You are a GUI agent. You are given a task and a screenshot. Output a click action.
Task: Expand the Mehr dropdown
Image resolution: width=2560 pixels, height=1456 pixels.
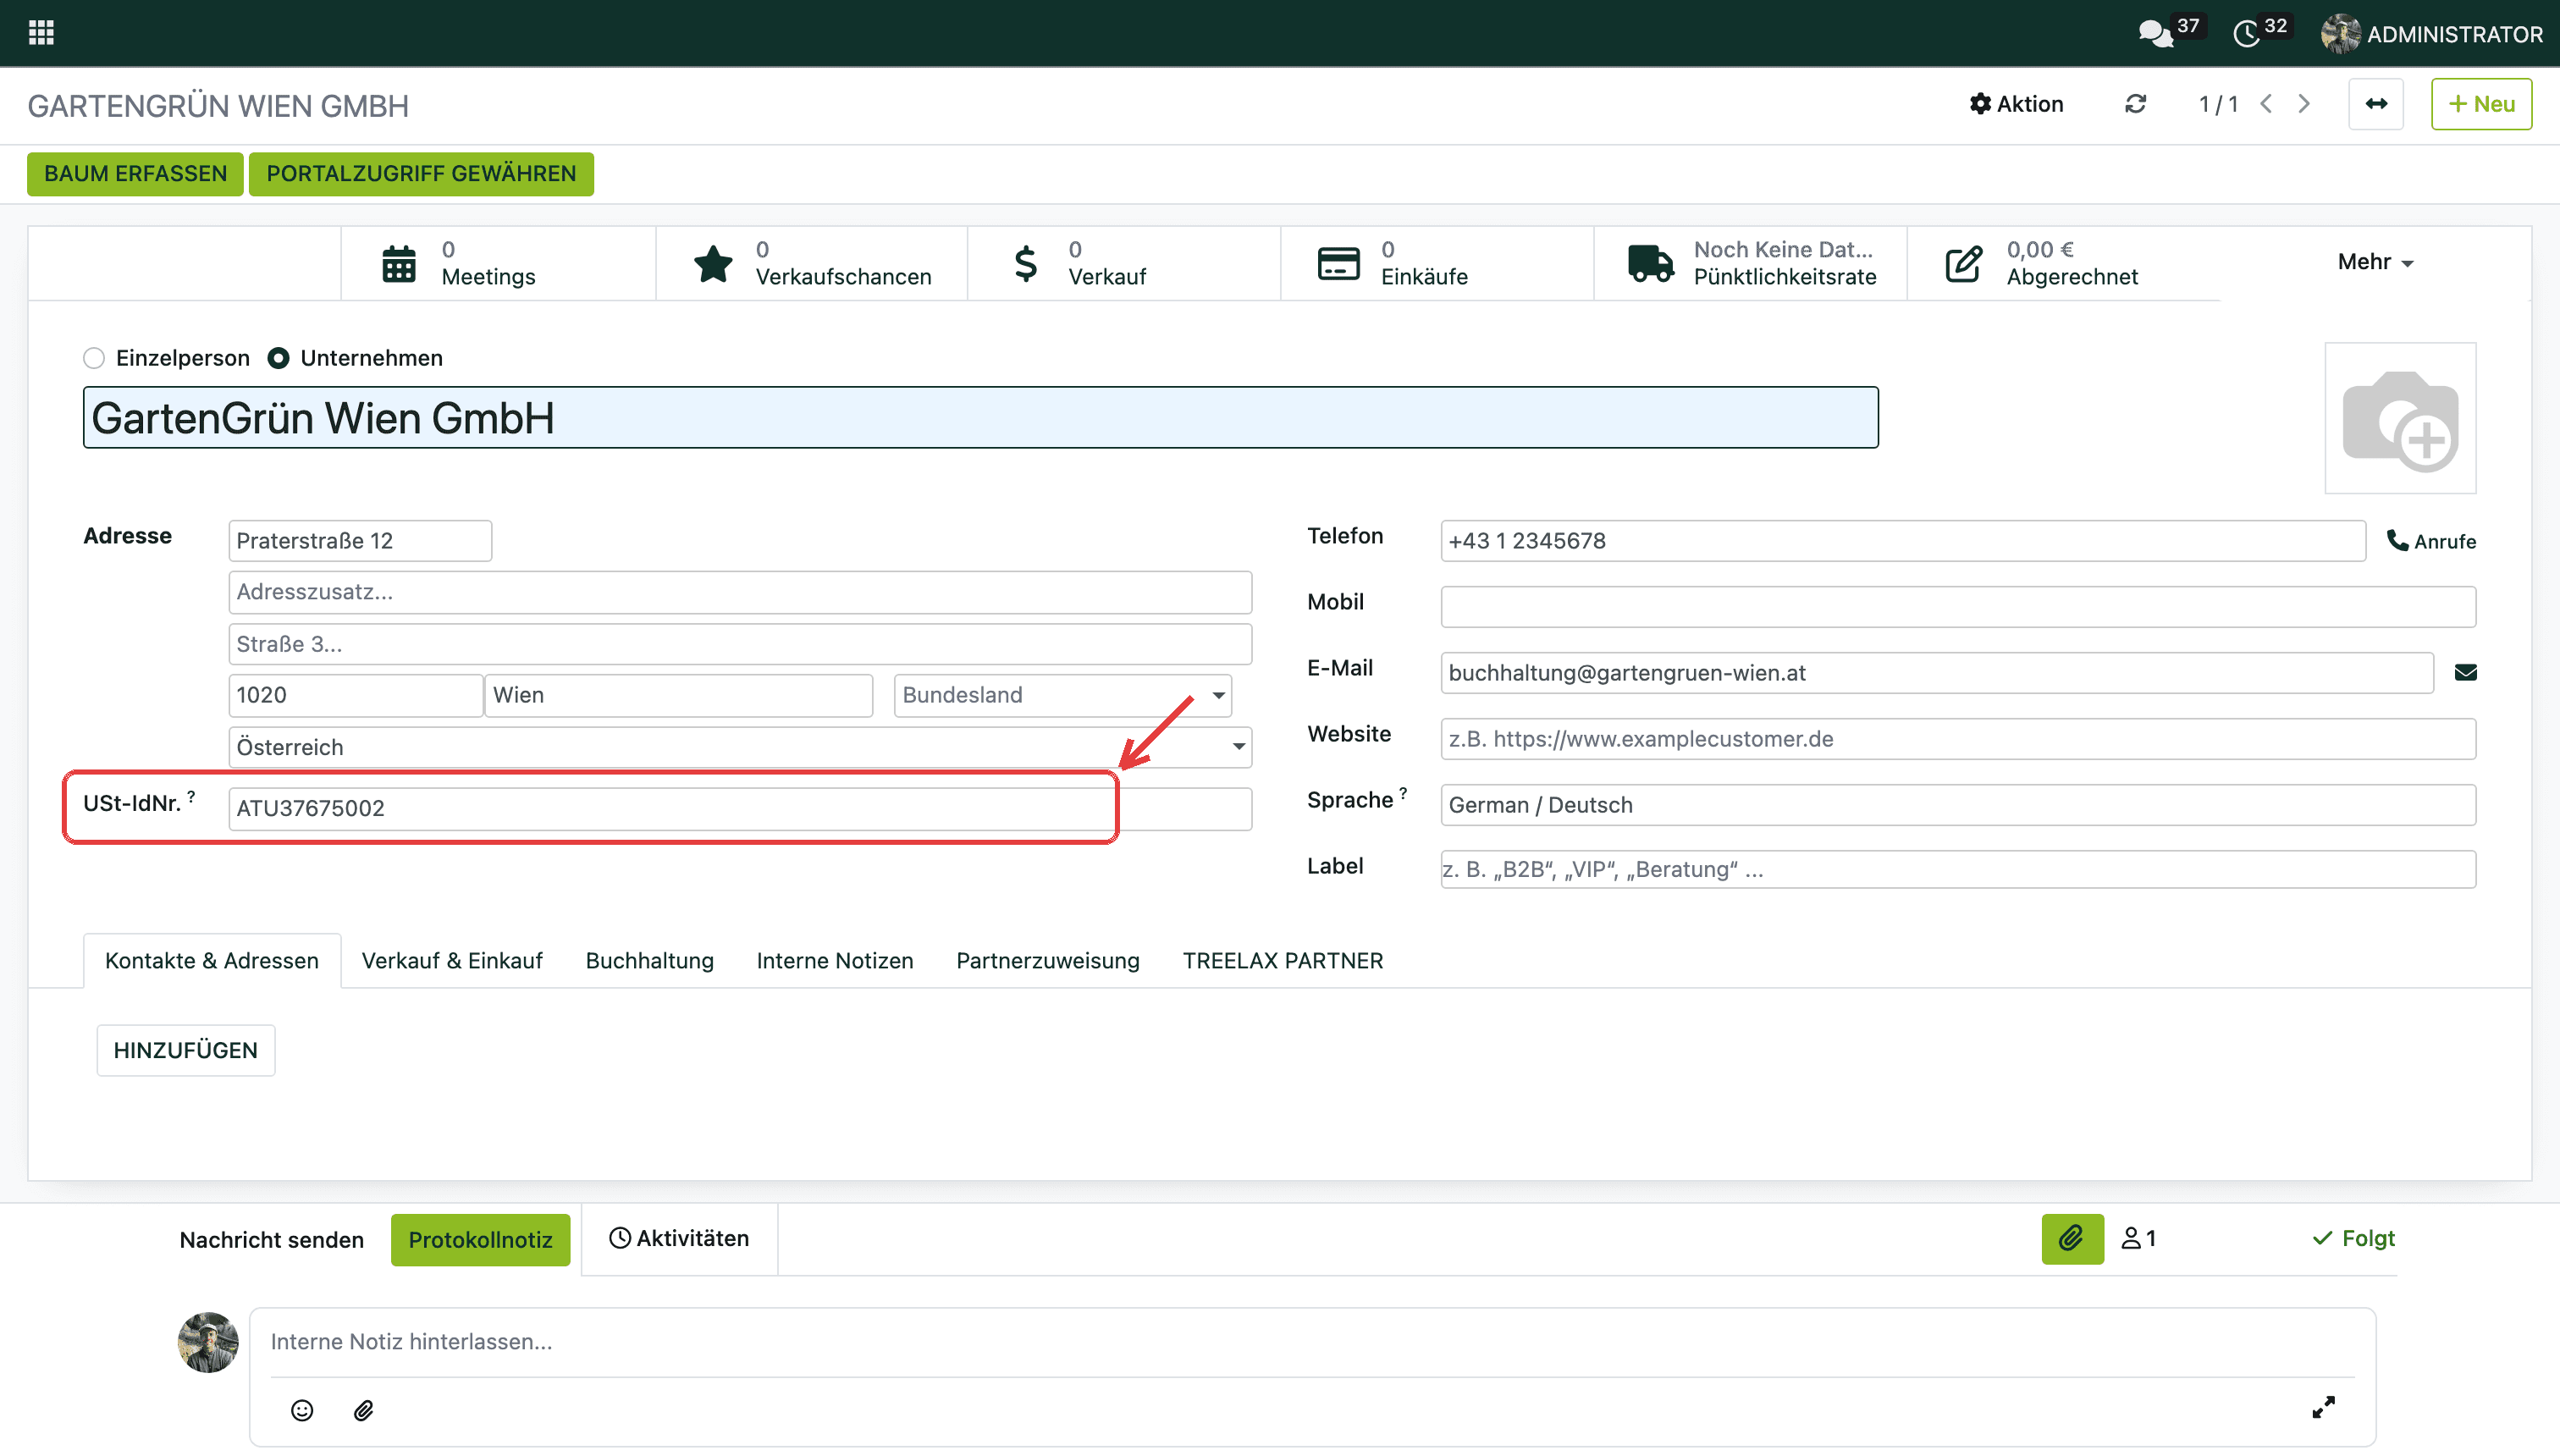[2375, 262]
